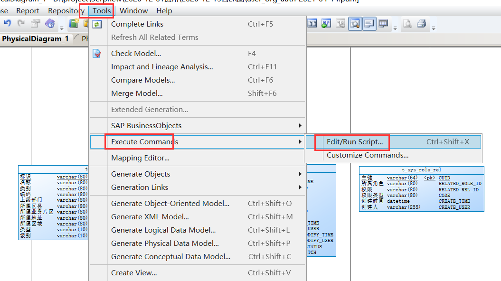Toggle the highlighted comment display toolbar button
Screen dimensions: 501x281
(369, 24)
